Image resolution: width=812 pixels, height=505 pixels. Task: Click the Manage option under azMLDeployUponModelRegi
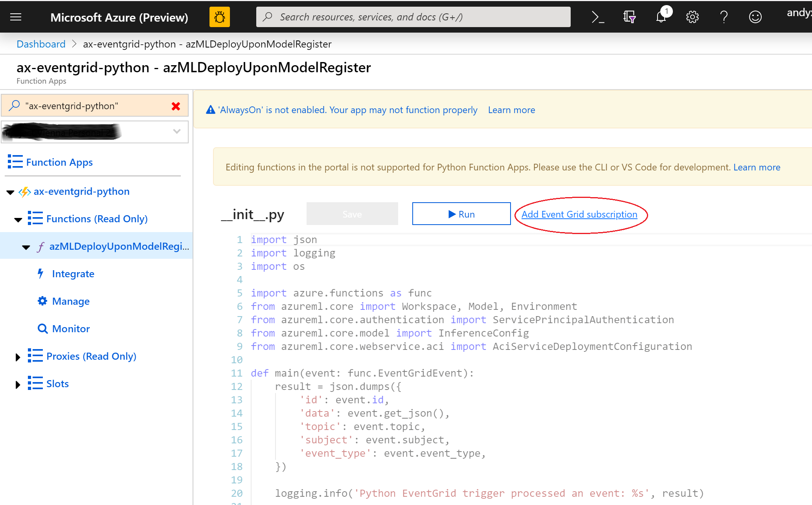tap(71, 301)
